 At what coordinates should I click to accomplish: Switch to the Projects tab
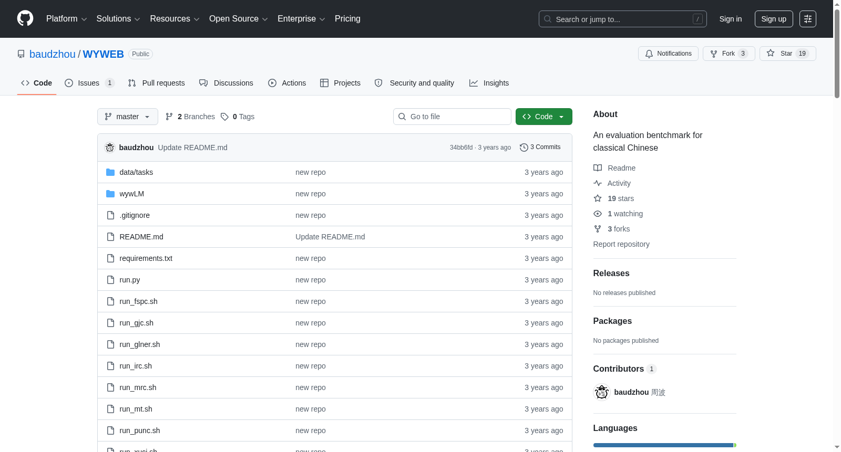tap(340, 83)
